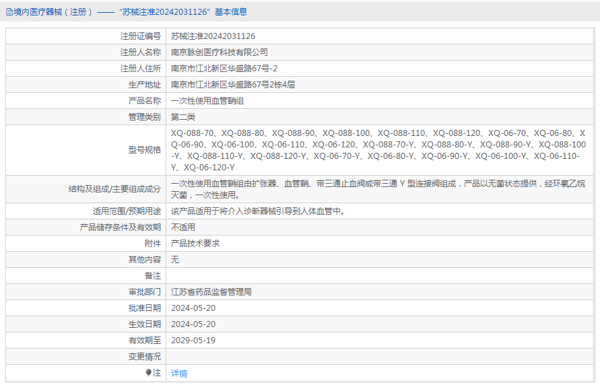
Task: Click the 审批部门 row label
Action: (145, 292)
